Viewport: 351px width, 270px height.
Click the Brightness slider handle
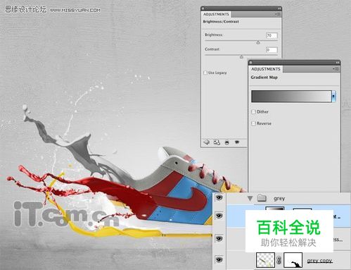[x=258, y=42]
